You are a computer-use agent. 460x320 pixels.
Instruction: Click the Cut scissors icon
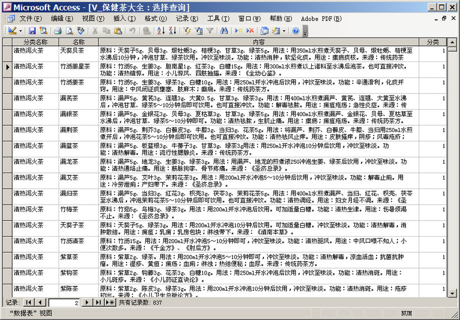95,30
